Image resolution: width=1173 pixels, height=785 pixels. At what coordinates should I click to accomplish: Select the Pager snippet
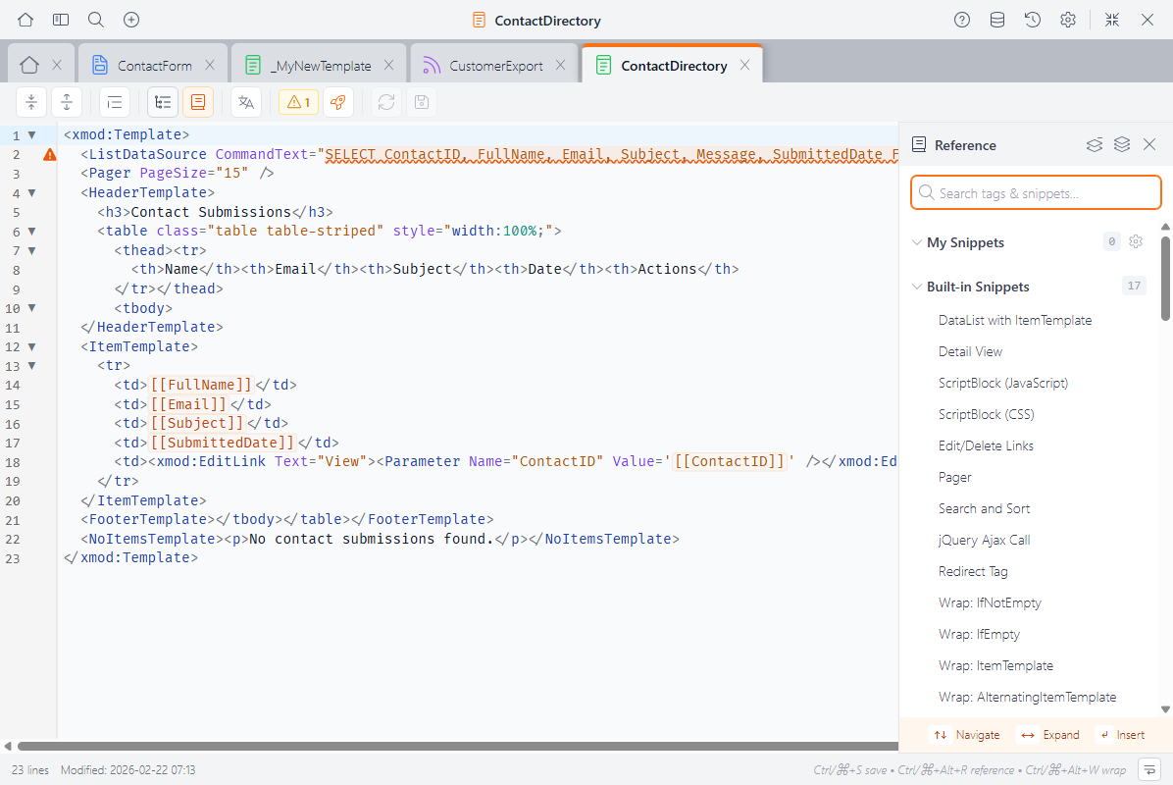click(x=954, y=478)
